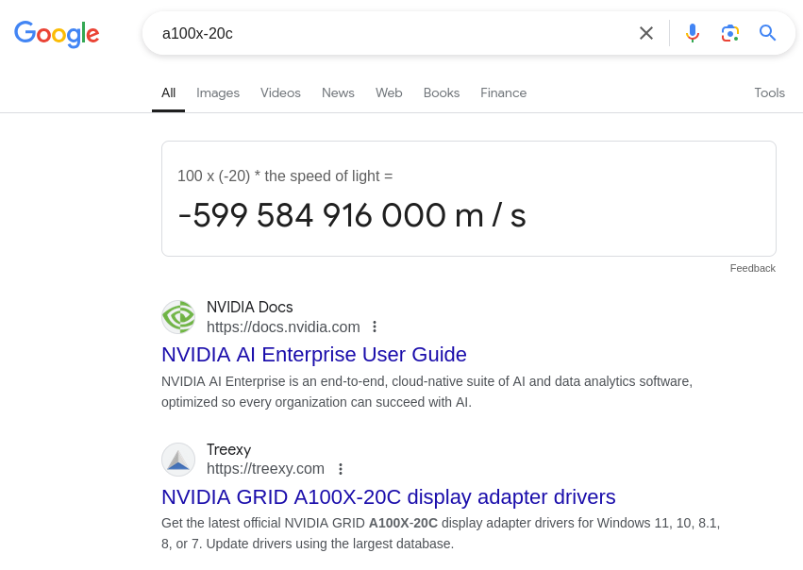803x570 pixels.
Task: Click the https://treexy.com URL
Action: point(265,469)
